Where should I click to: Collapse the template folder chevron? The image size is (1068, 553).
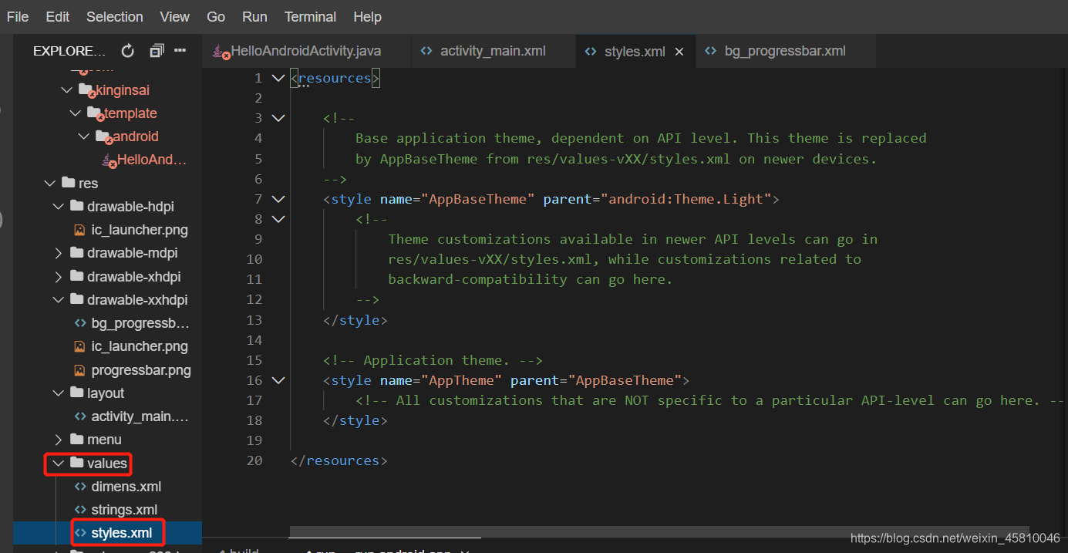coord(75,113)
